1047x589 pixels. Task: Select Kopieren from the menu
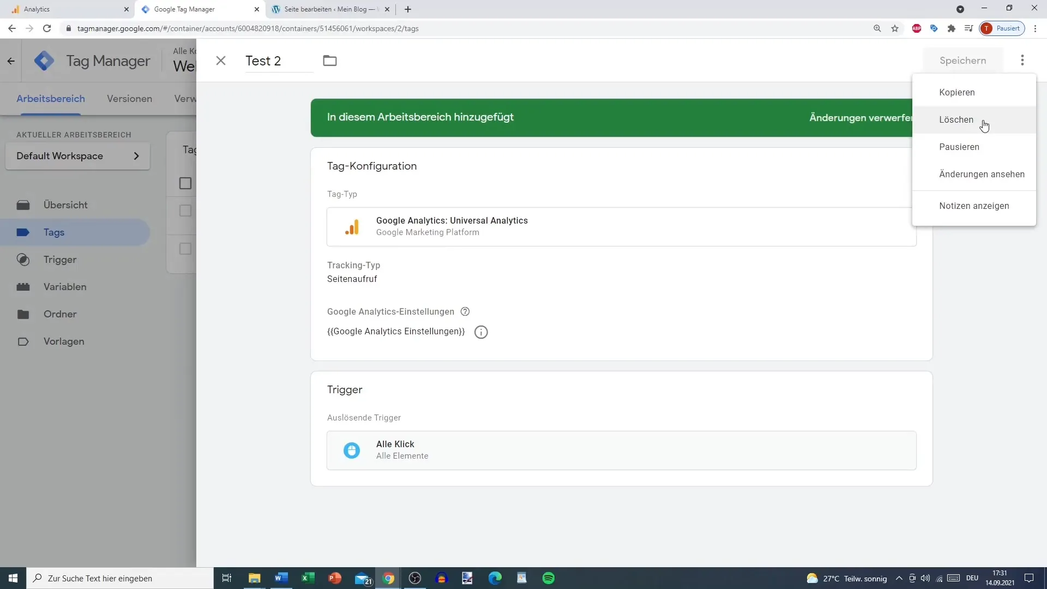tap(974, 92)
